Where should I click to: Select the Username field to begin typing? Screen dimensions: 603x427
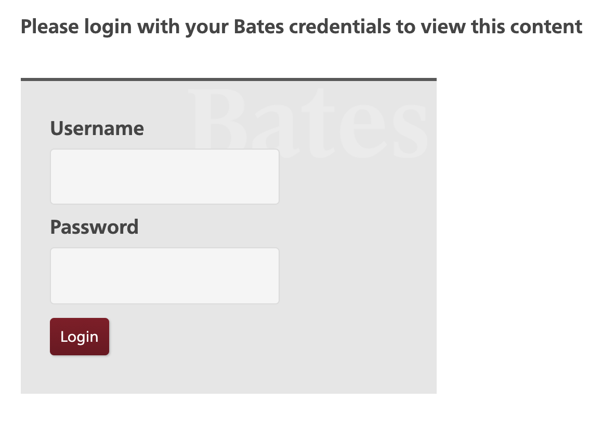164,176
